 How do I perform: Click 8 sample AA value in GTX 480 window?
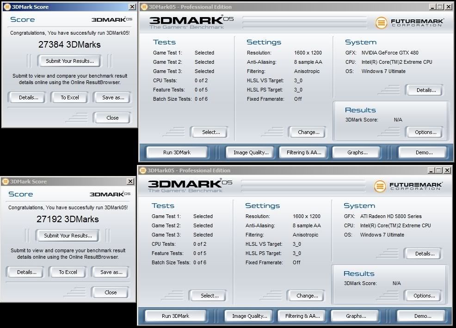point(308,62)
